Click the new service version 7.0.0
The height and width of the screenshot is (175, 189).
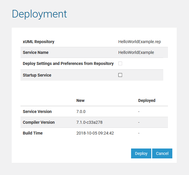point(81,112)
